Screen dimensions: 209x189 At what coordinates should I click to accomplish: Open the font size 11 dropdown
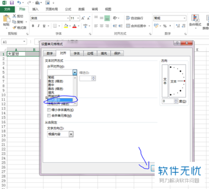[x=78, y=18]
